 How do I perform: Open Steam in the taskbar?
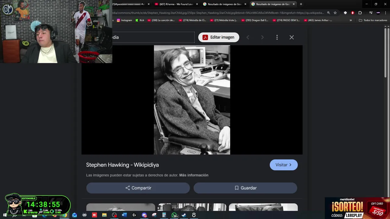click(x=184, y=215)
